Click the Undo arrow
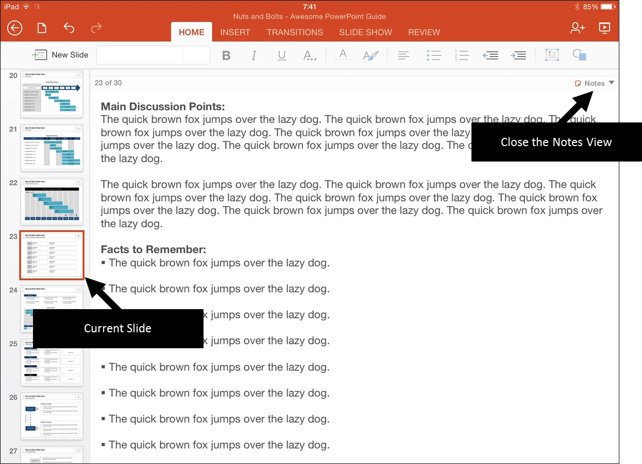Screen dimensions: 642x464 pyautogui.click(x=69, y=28)
